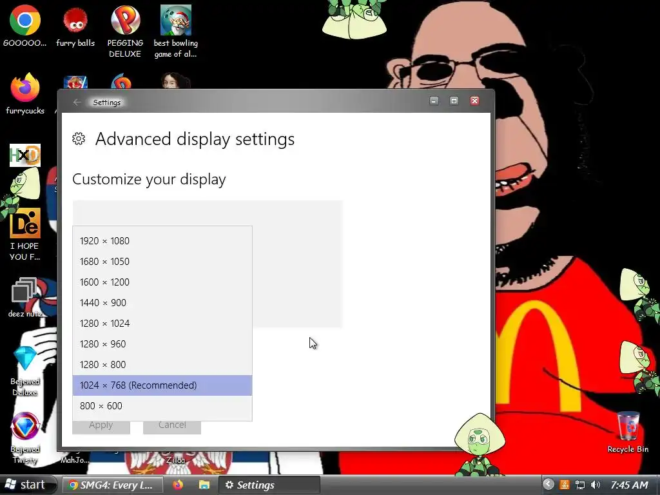The image size is (660, 495).
Task: Open the Zilaa desktop icon
Action: point(175,459)
